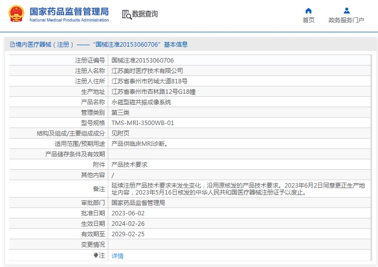Click the 注册人名称 label

90,71
